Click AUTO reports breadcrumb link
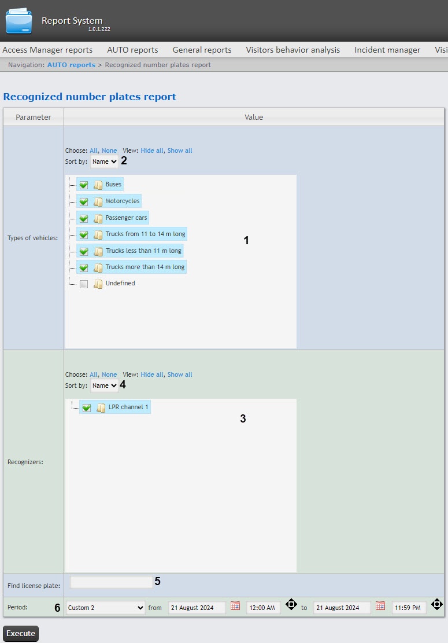Image resolution: width=448 pixels, height=643 pixels. coord(71,65)
